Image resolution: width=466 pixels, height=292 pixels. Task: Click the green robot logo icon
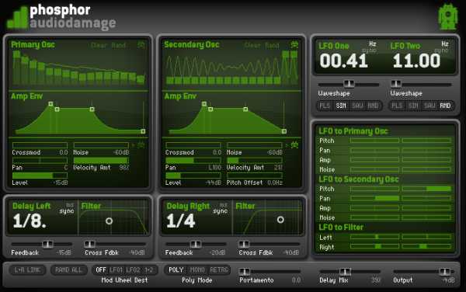pyautogui.click(x=448, y=17)
